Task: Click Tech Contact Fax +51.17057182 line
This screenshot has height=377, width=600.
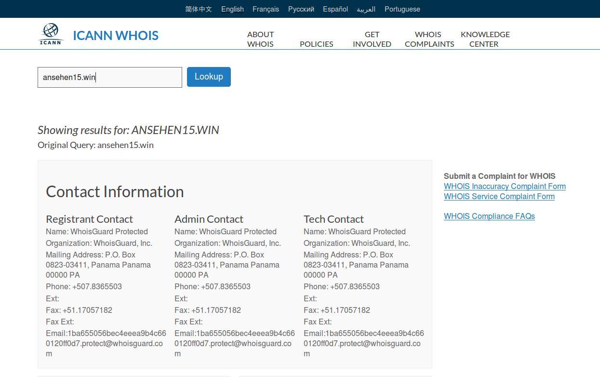Action: click(x=337, y=310)
